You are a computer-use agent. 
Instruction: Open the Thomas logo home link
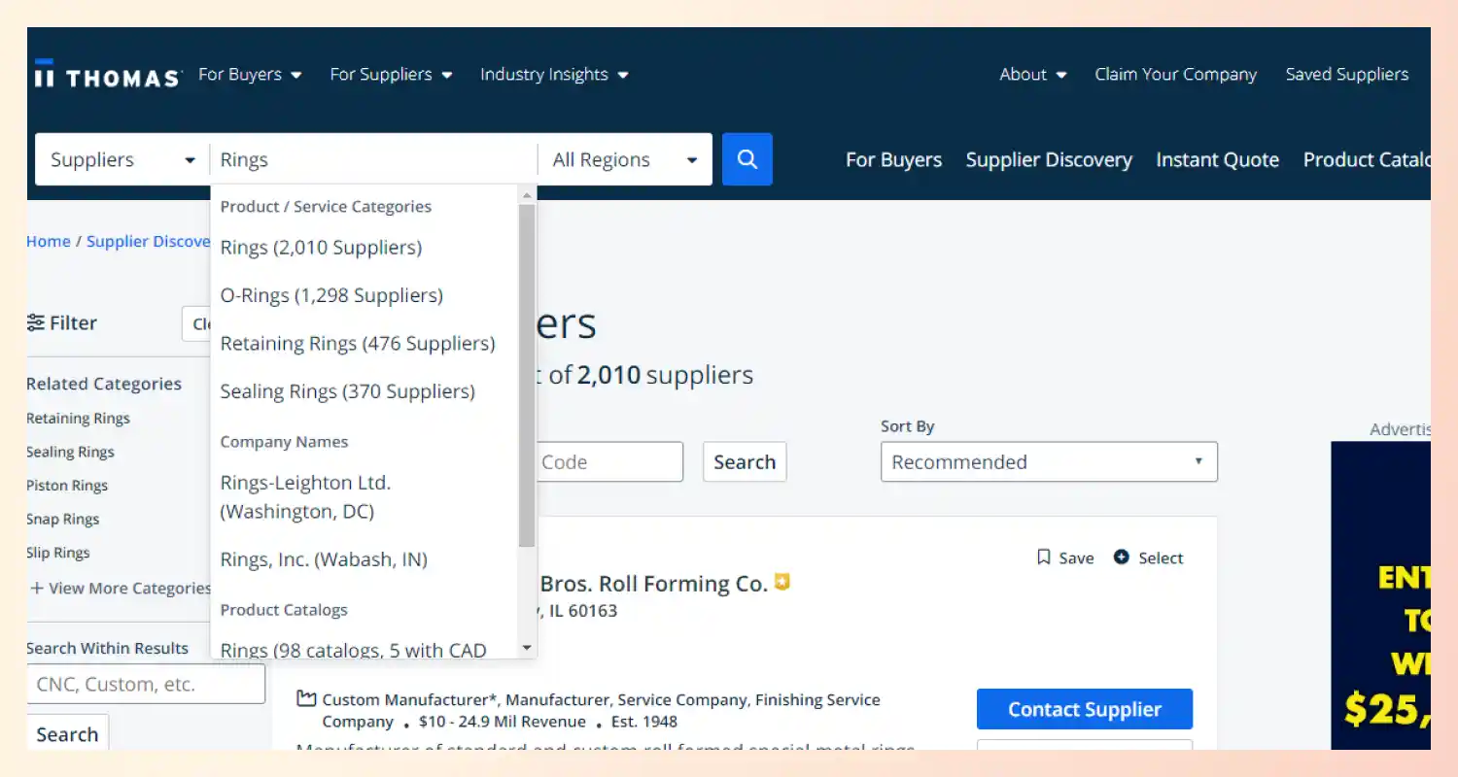tap(107, 75)
